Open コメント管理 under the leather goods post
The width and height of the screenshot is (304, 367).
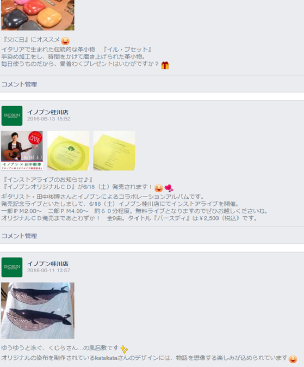coord(19,84)
